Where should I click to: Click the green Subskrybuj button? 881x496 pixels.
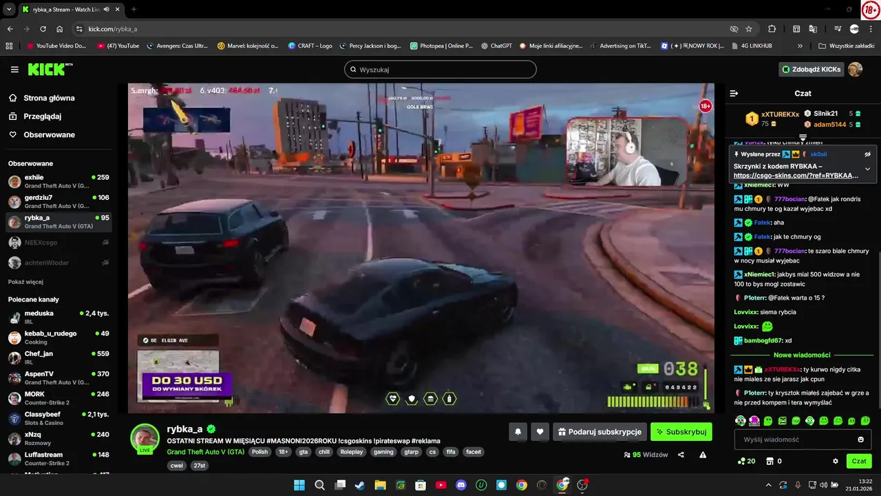click(x=681, y=432)
